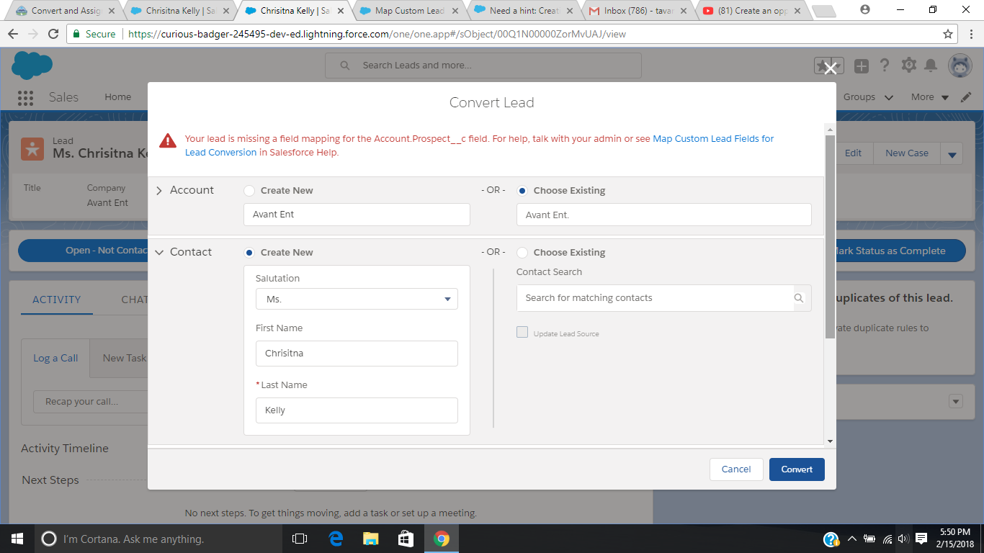This screenshot has width=984, height=553.
Task: Open the lead actions dropdown beside New Case
Action: [x=952, y=153]
